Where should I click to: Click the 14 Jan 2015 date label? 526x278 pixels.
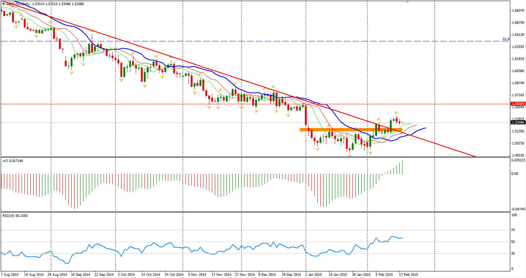click(338, 274)
